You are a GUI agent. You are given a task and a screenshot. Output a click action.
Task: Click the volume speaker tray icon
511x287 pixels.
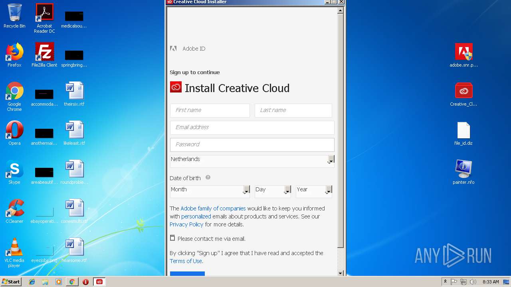(x=473, y=282)
